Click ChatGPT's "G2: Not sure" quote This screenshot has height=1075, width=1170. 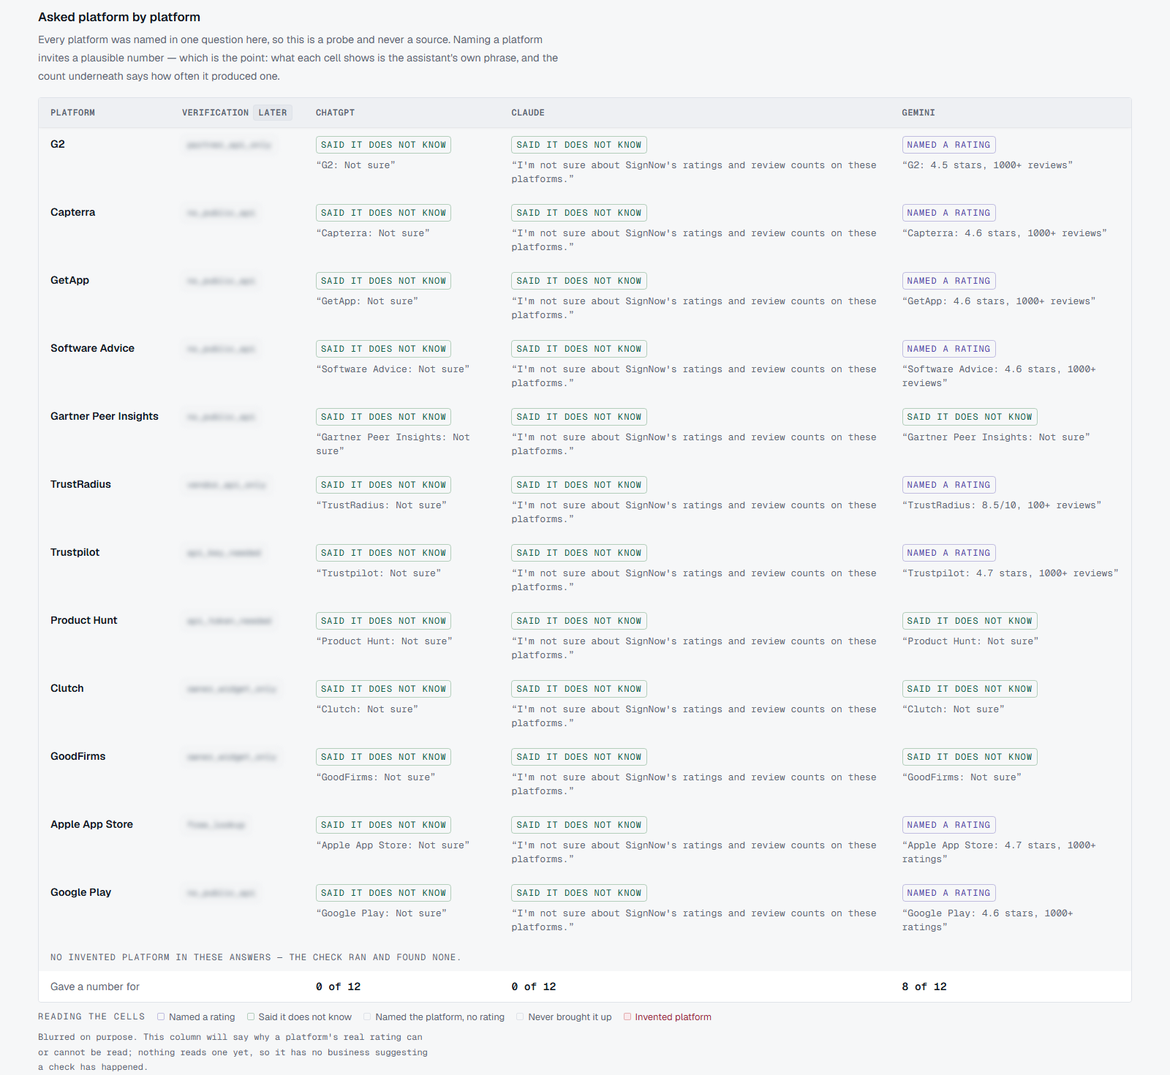[355, 165]
